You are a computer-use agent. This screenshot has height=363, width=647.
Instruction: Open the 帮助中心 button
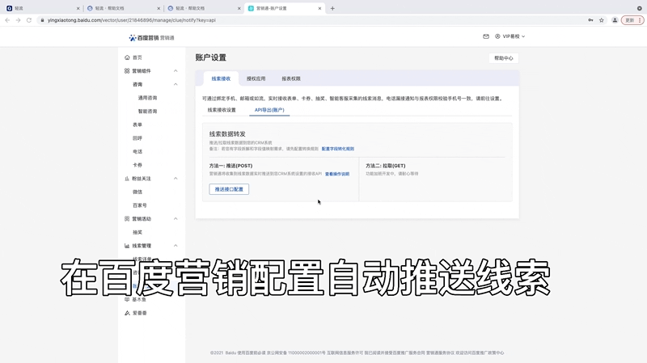(503, 58)
